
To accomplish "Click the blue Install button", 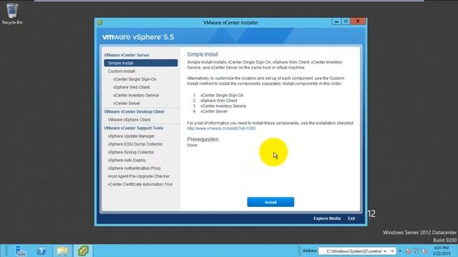I will click(271, 202).
